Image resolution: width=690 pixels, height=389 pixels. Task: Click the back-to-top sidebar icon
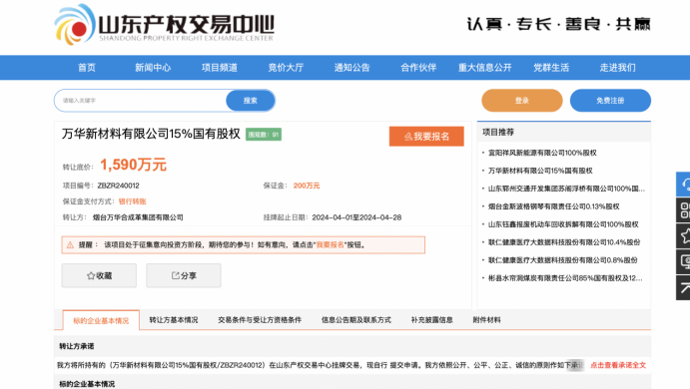(684, 288)
